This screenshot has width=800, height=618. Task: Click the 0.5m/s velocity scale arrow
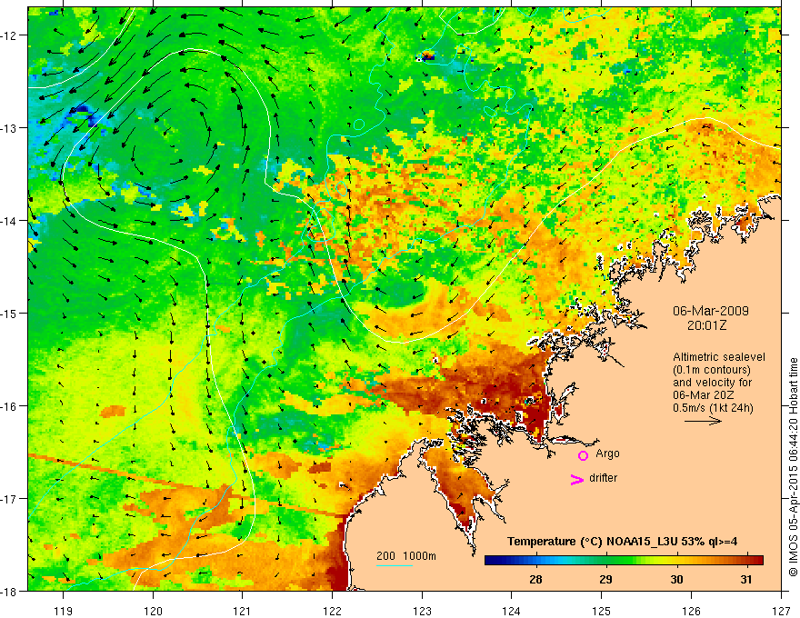703,421
